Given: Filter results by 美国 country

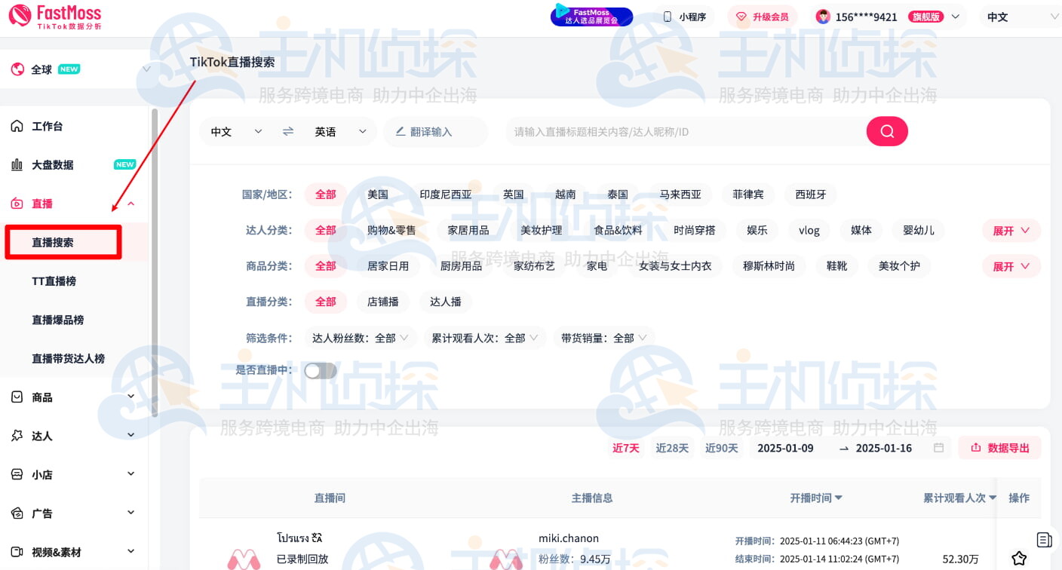Looking at the screenshot, I should pos(376,194).
